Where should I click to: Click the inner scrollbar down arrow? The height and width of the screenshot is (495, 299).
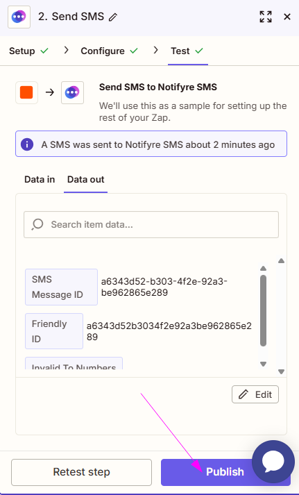pyautogui.click(x=264, y=364)
